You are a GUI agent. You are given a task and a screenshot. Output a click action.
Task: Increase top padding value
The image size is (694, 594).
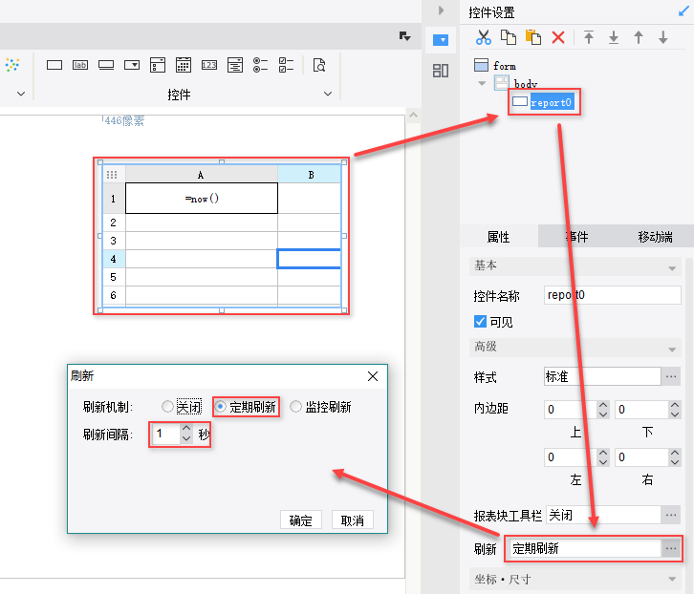click(603, 405)
